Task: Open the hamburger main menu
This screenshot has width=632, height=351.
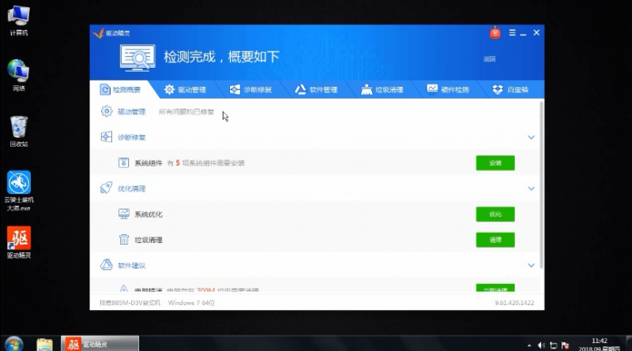Action: (512, 33)
